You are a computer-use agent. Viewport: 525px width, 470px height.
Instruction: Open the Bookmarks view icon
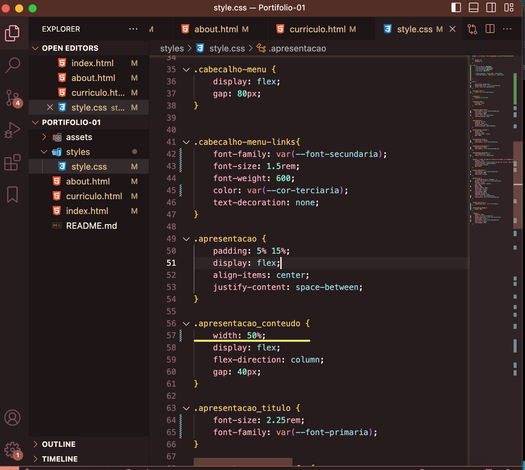[12, 195]
